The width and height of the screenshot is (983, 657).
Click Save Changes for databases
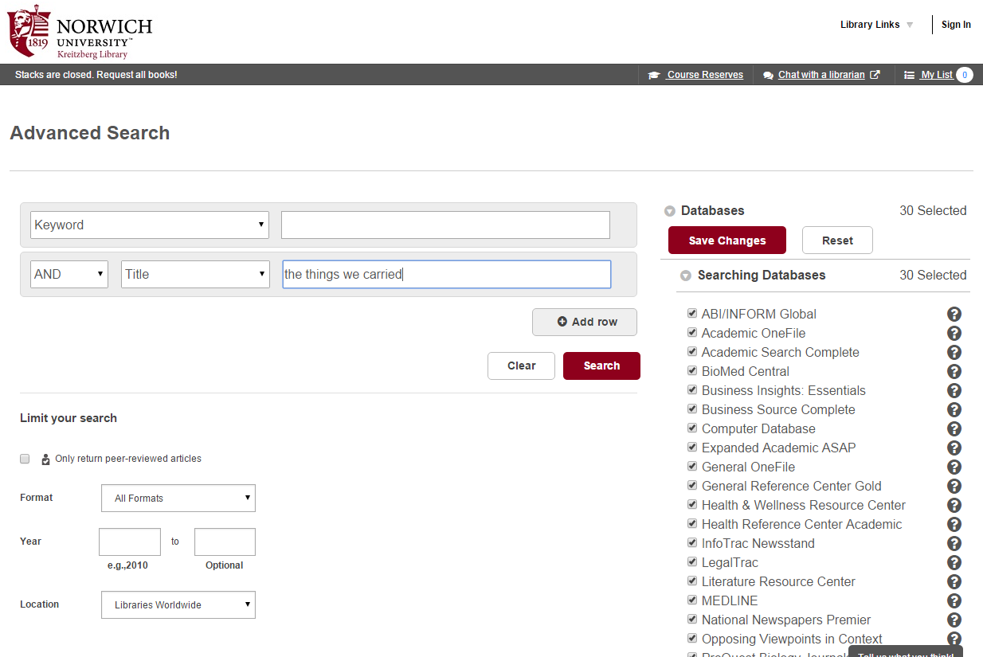(x=726, y=240)
